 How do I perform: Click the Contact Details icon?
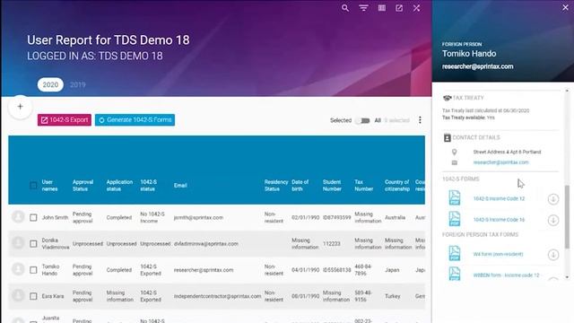coord(447,137)
